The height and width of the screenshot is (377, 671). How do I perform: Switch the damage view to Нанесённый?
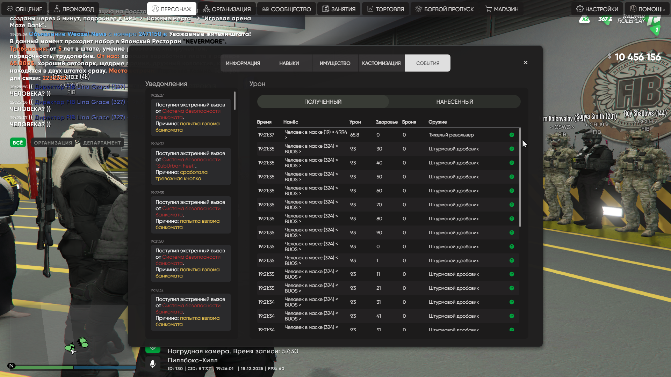pyautogui.click(x=454, y=102)
